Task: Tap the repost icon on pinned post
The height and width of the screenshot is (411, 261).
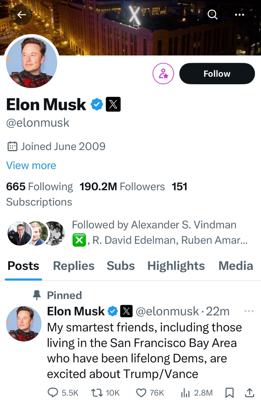Action: [x=99, y=393]
